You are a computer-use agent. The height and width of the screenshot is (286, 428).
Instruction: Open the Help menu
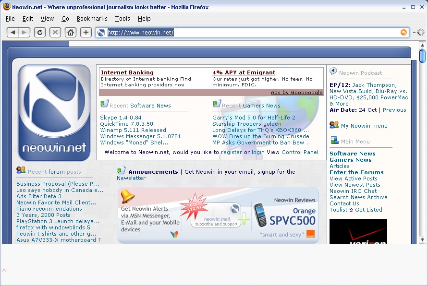144,19
